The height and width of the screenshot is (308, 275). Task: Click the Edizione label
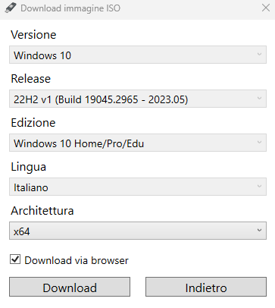(33, 123)
